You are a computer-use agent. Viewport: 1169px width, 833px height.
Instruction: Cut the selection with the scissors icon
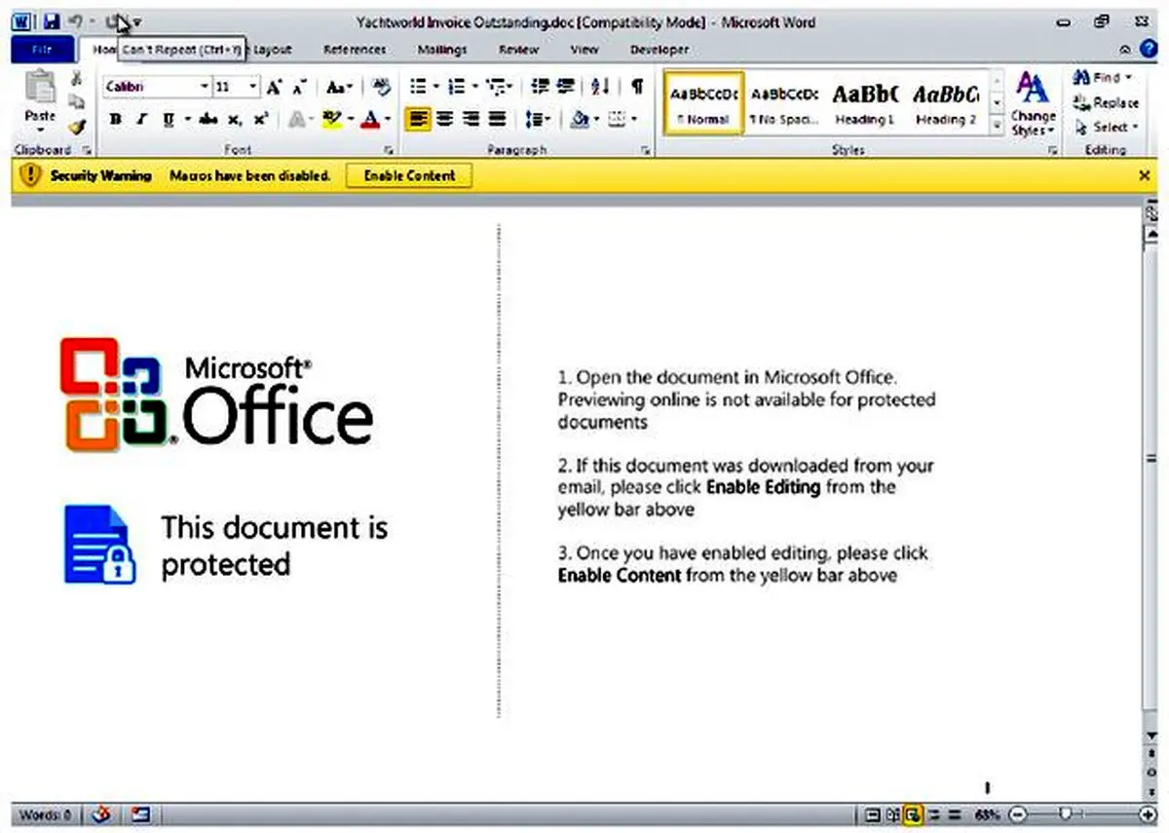pyautogui.click(x=77, y=79)
